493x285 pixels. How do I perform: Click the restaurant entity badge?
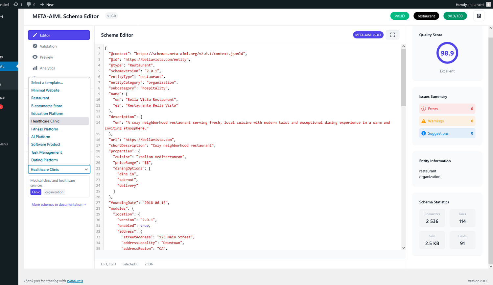click(426, 16)
